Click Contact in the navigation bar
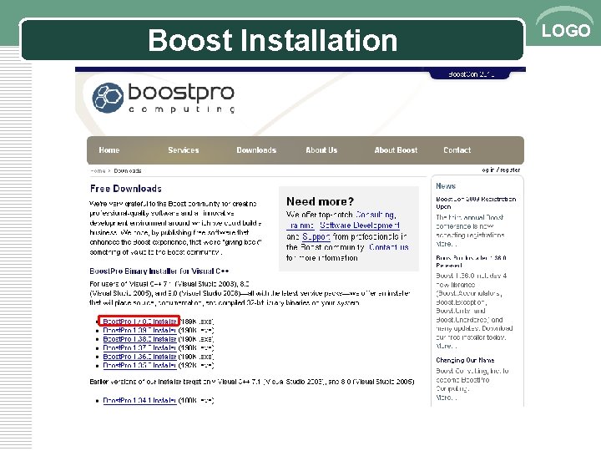601x451 pixels. [x=457, y=150]
